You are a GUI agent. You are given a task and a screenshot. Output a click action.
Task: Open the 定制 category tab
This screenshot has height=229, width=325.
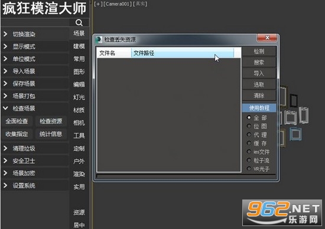pyautogui.click(x=79, y=149)
